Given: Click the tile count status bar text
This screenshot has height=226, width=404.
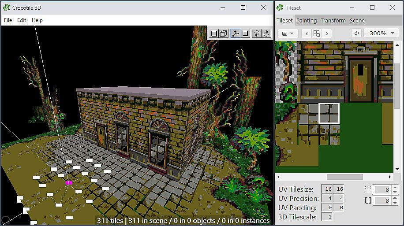Looking at the screenshot, I should point(183,221).
